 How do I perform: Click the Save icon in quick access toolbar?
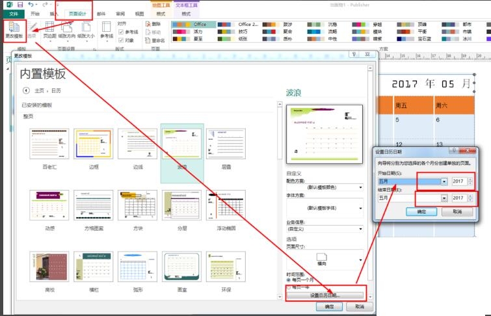20,5
